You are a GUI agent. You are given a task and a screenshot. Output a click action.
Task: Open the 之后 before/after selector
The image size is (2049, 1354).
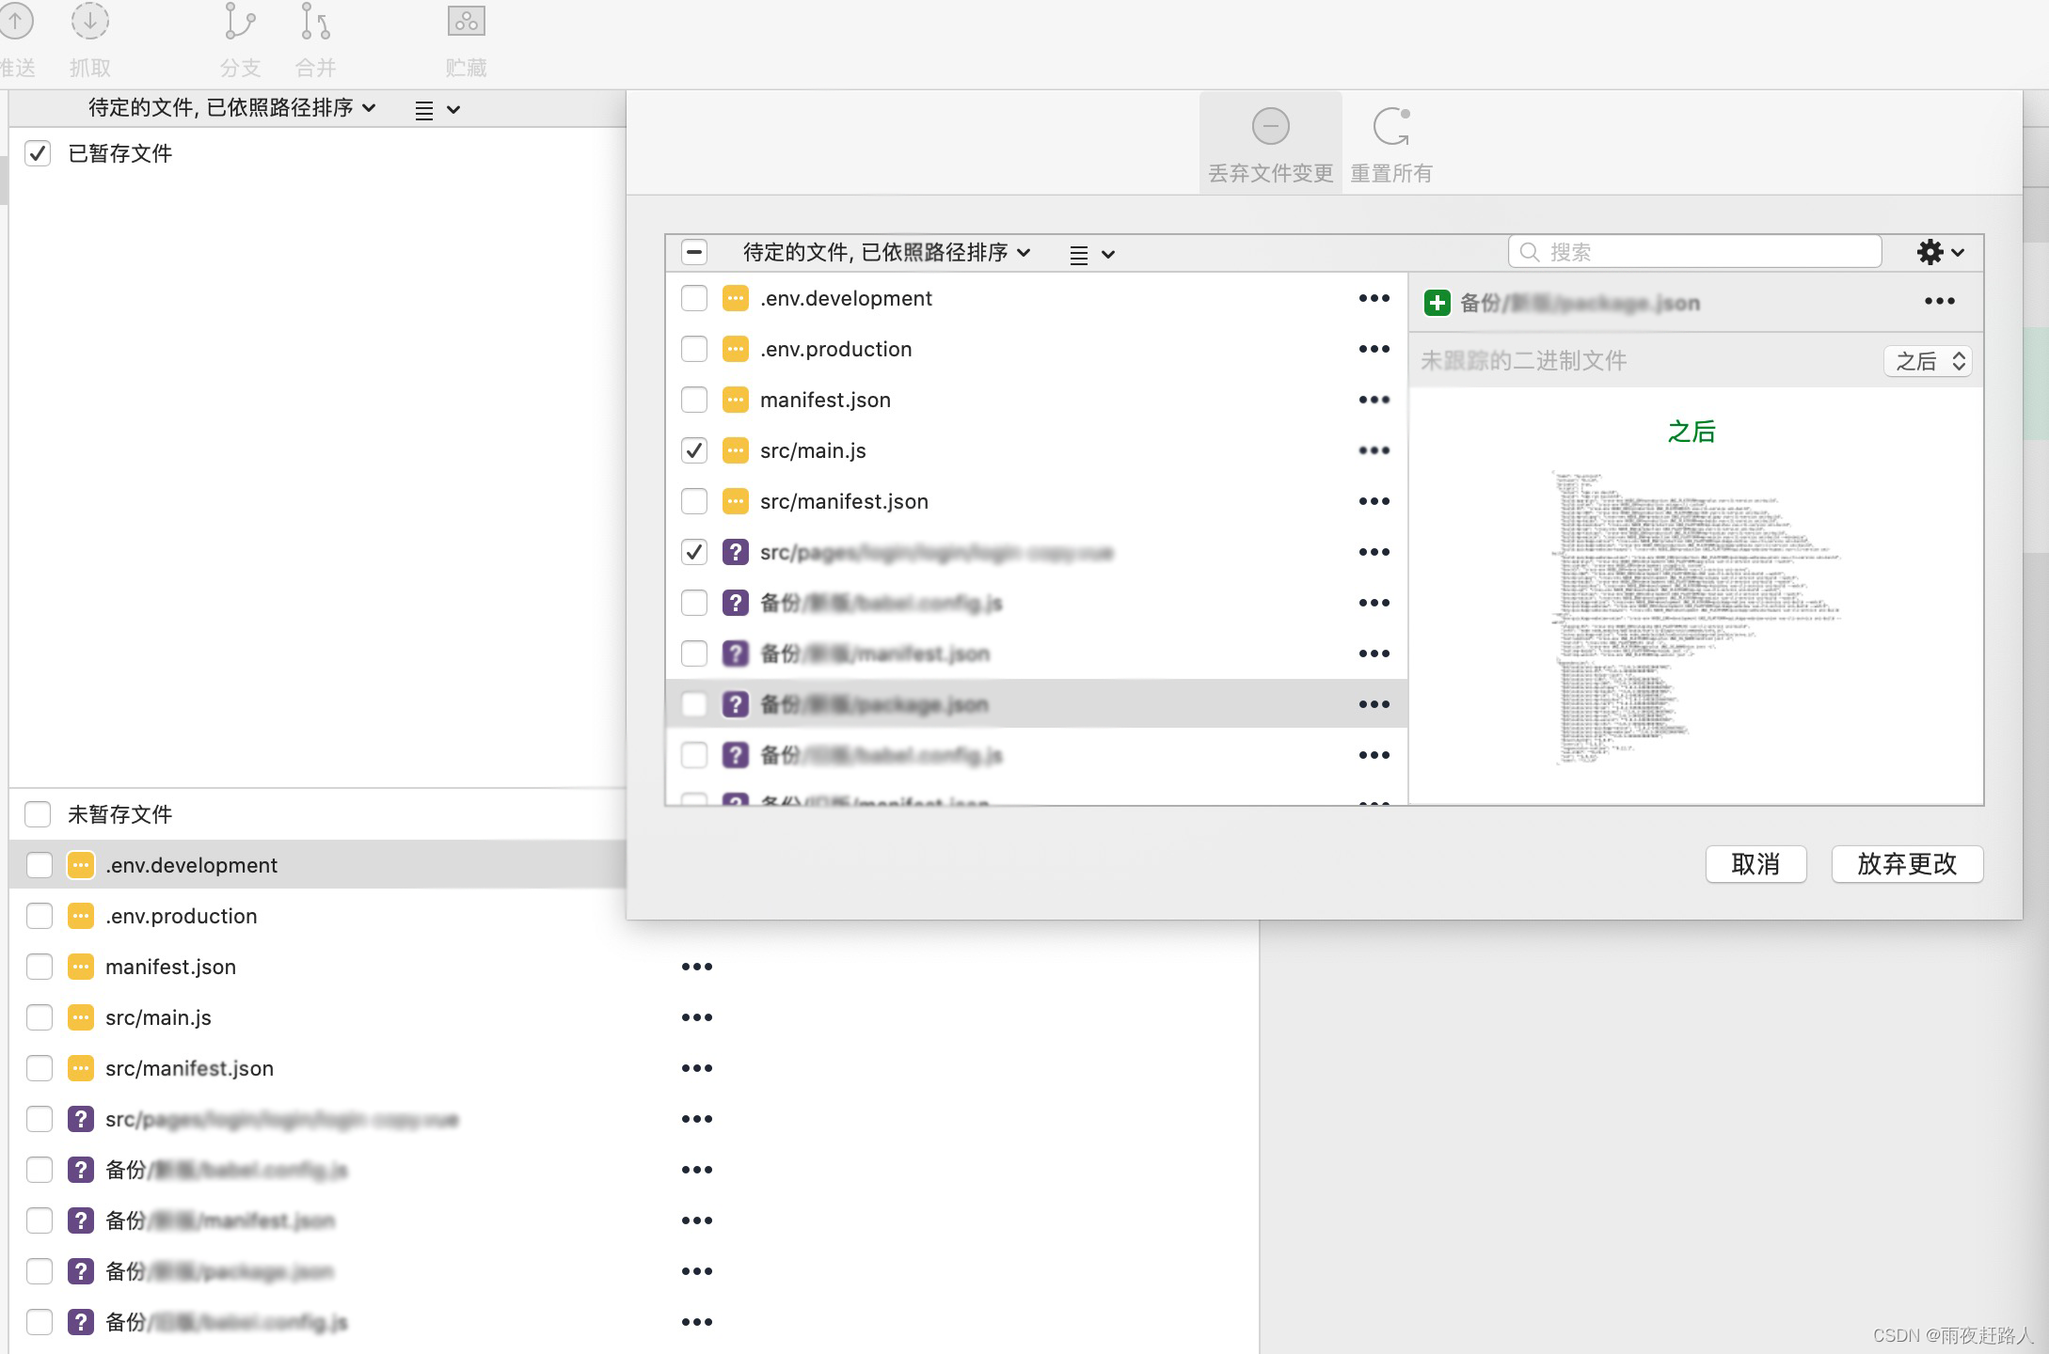(x=1928, y=361)
